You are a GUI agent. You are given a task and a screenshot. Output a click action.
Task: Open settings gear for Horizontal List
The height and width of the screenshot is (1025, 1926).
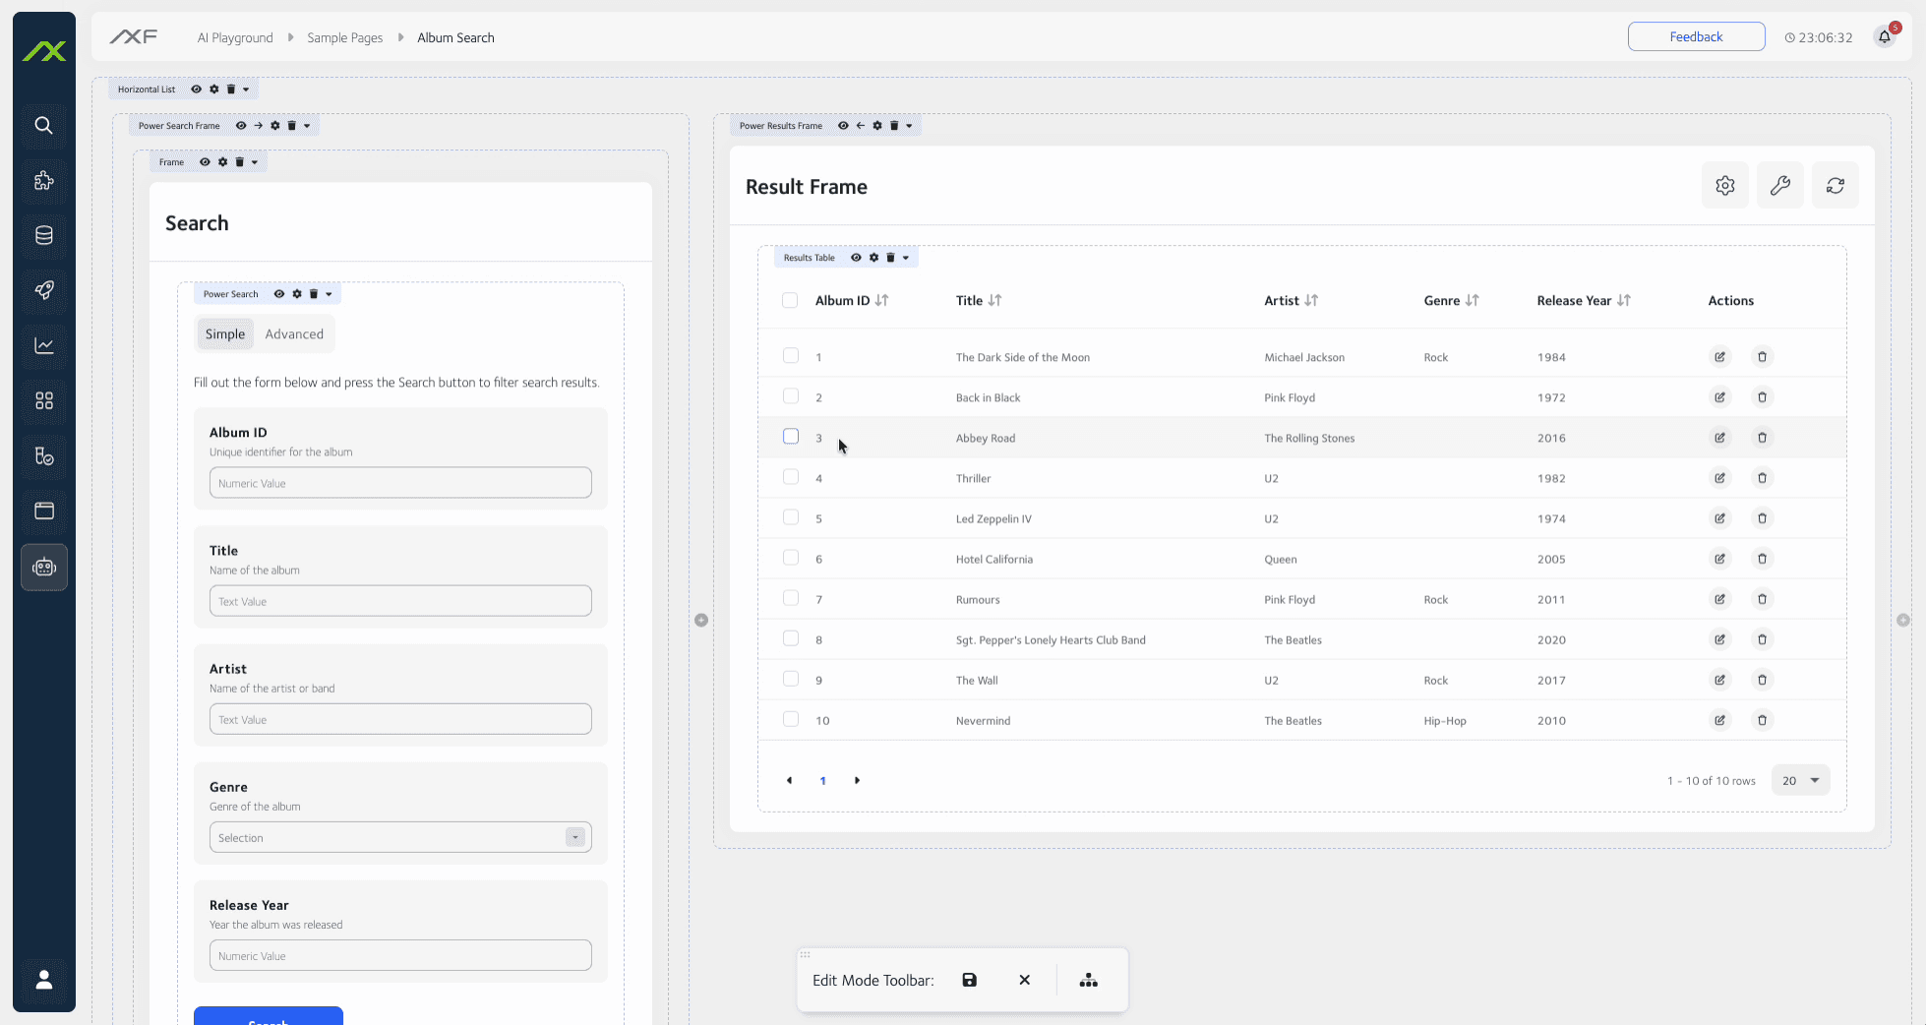[x=213, y=90]
